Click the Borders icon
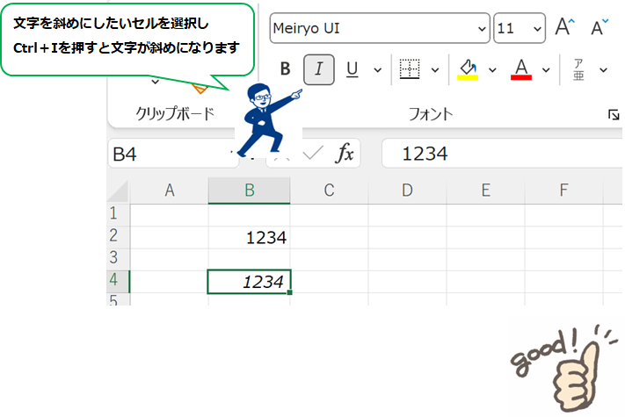This screenshot has height=417, width=625. 409,69
